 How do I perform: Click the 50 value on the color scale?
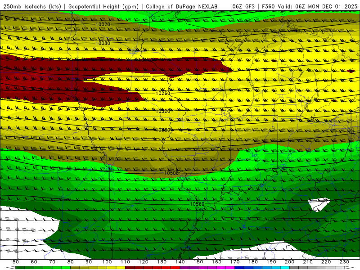(16, 262)
